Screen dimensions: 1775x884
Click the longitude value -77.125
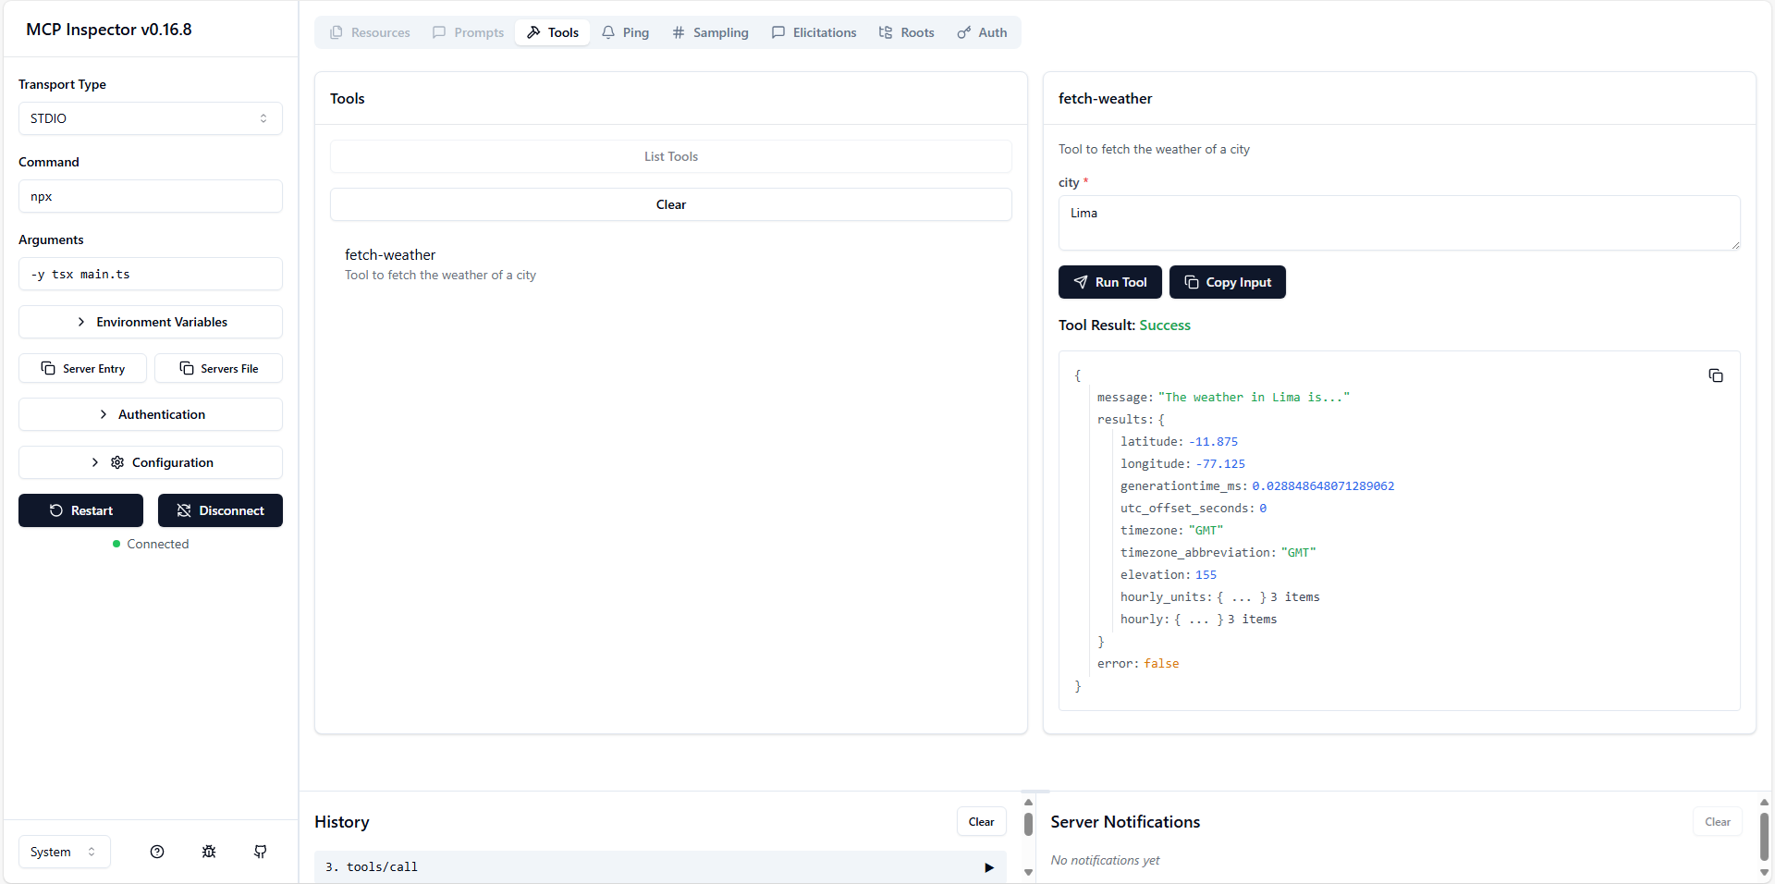(1220, 464)
